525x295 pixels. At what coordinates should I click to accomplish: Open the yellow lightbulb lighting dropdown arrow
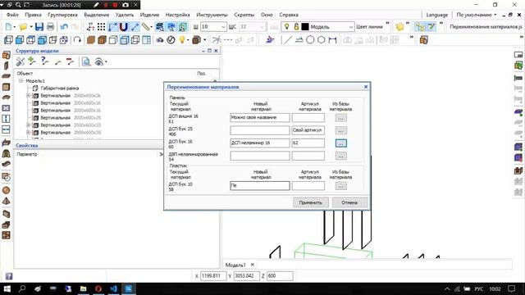[188, 40]
